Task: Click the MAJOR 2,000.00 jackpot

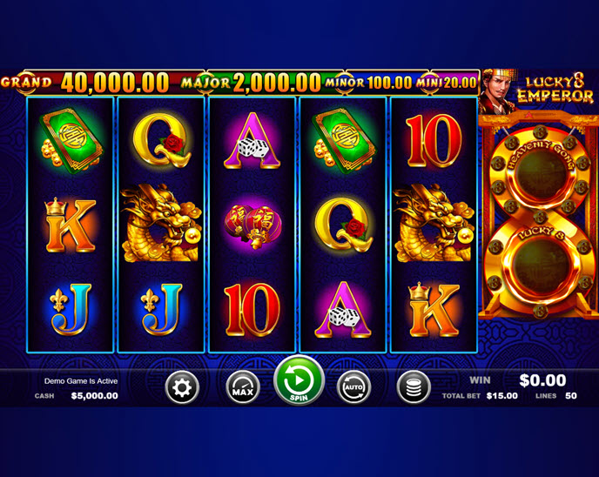Action: click(251, 83)
